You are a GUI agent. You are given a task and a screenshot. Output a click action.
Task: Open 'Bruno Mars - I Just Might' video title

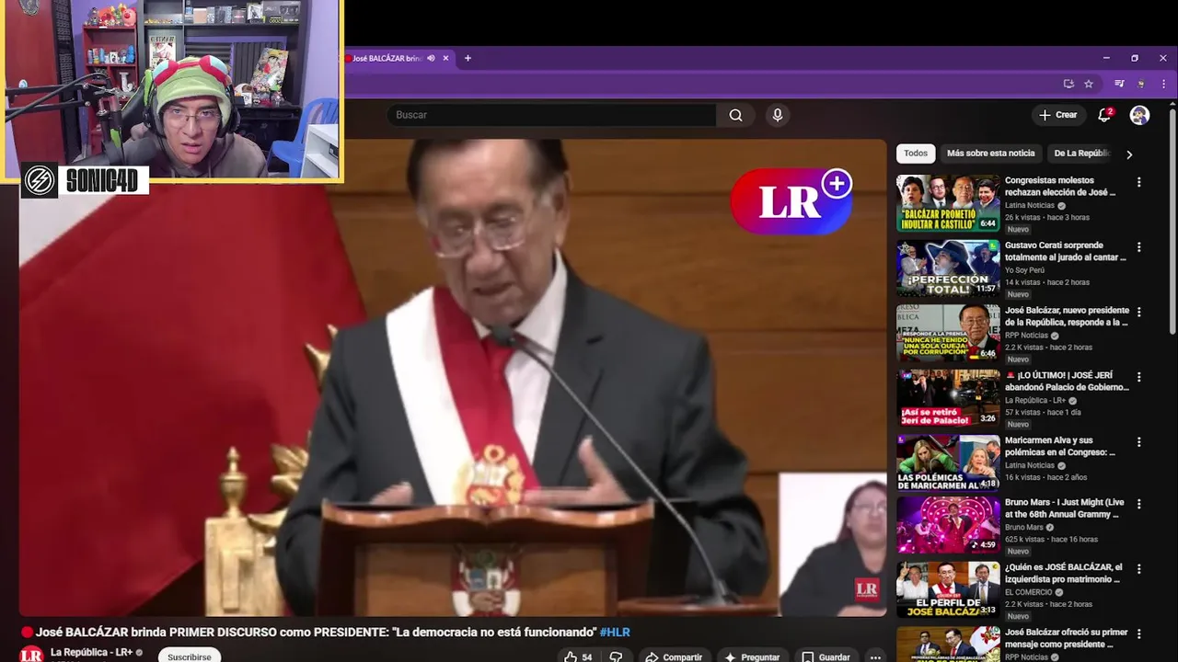1065,508
